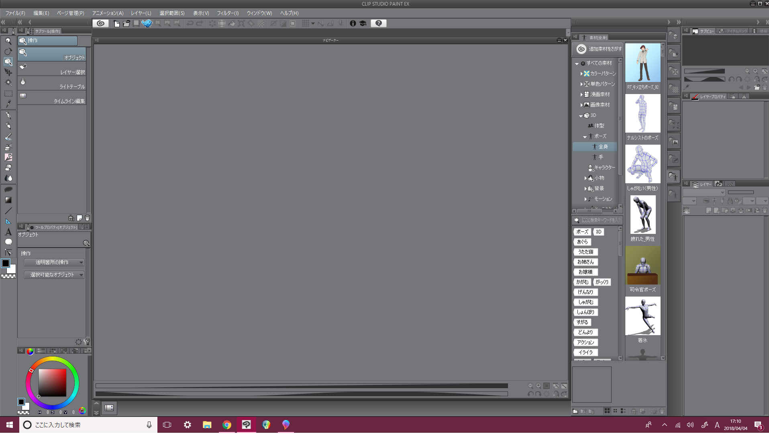Click the black foreground color swatch
Screen dimensions: 769x434
pyautogui.click(x=6, y=263)
